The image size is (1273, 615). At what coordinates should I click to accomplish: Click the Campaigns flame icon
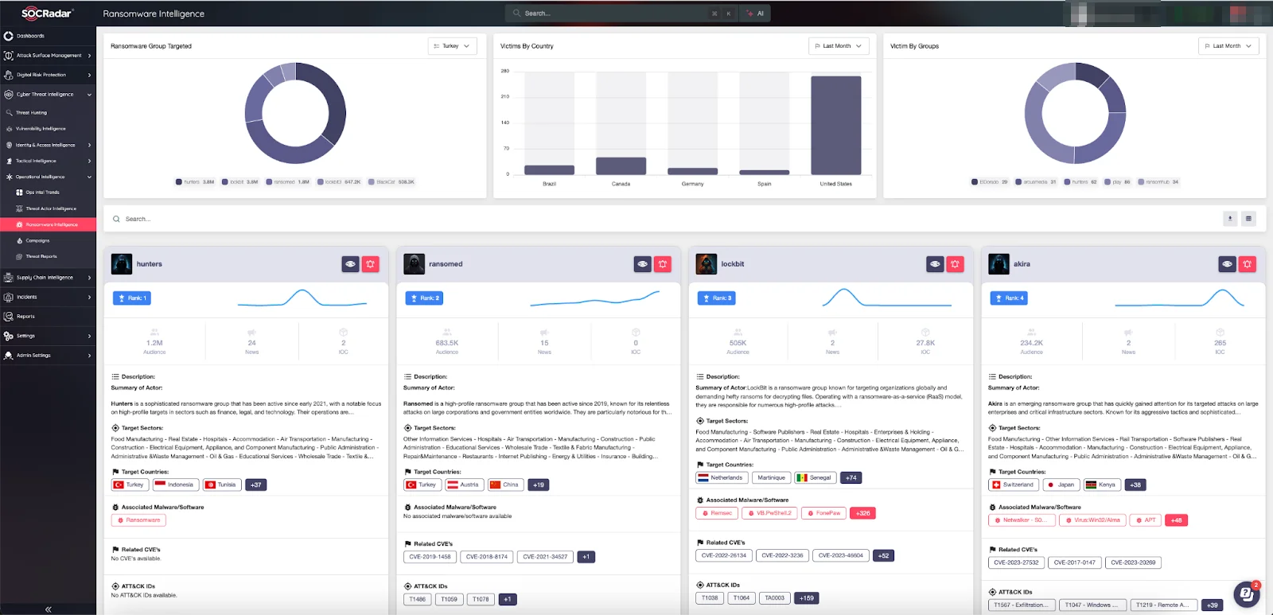(19, 240)
